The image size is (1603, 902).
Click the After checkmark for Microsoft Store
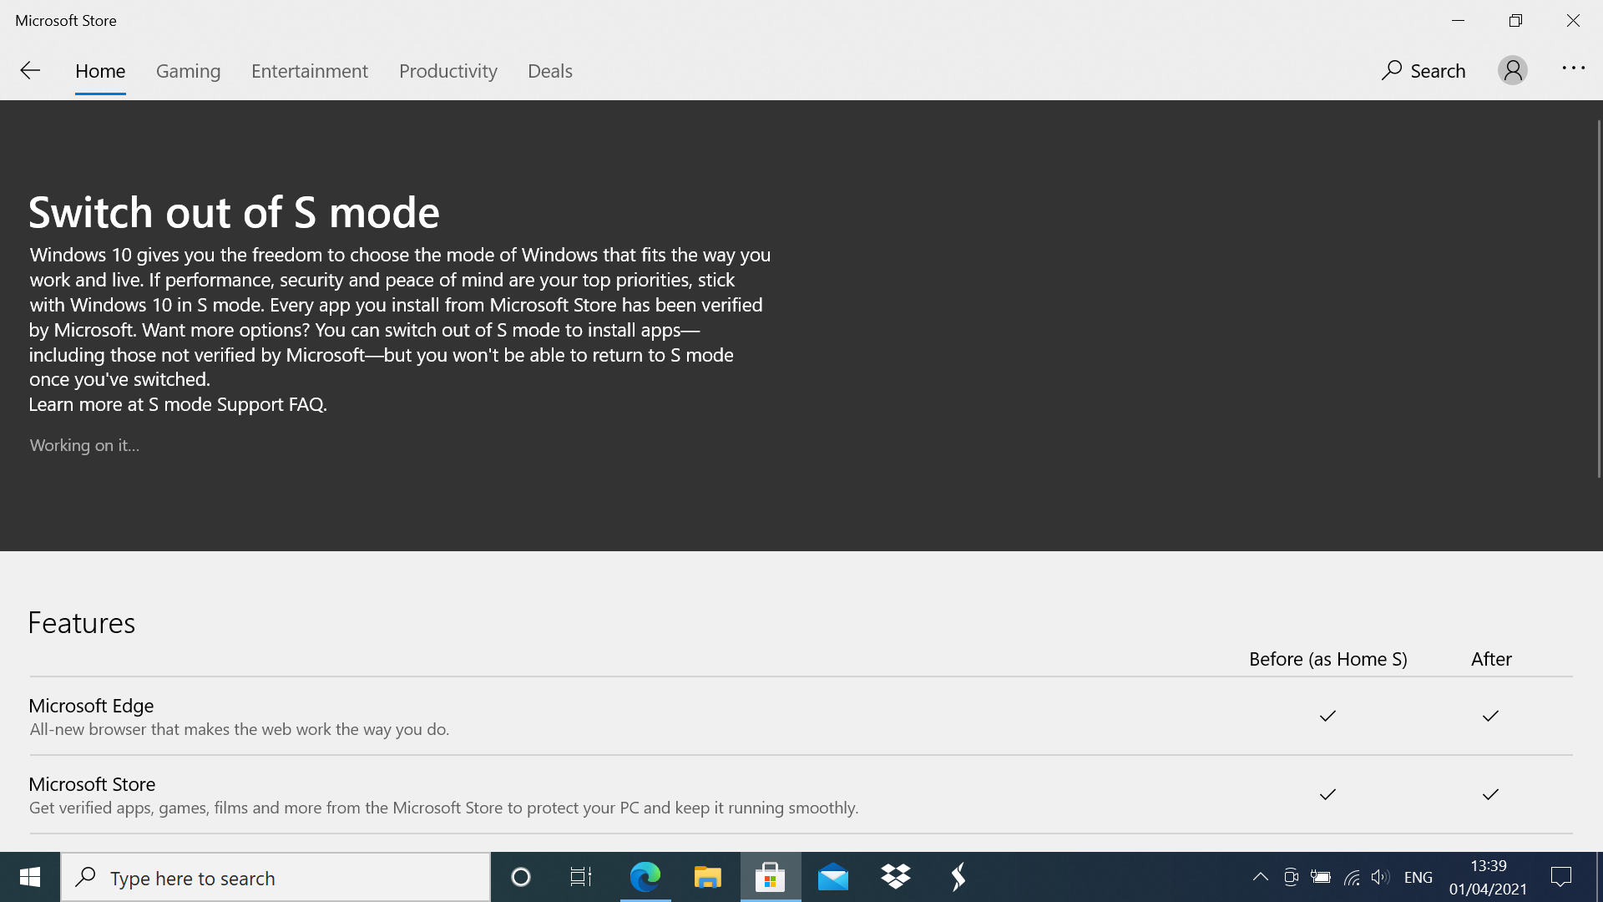pyautogui.click(x=1490, y=794)
